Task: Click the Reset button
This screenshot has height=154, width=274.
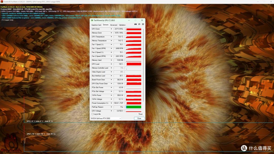Action: [141, 114]
